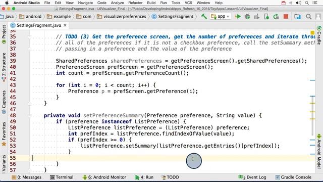Click the user account avatar icon

pos(318,17)
